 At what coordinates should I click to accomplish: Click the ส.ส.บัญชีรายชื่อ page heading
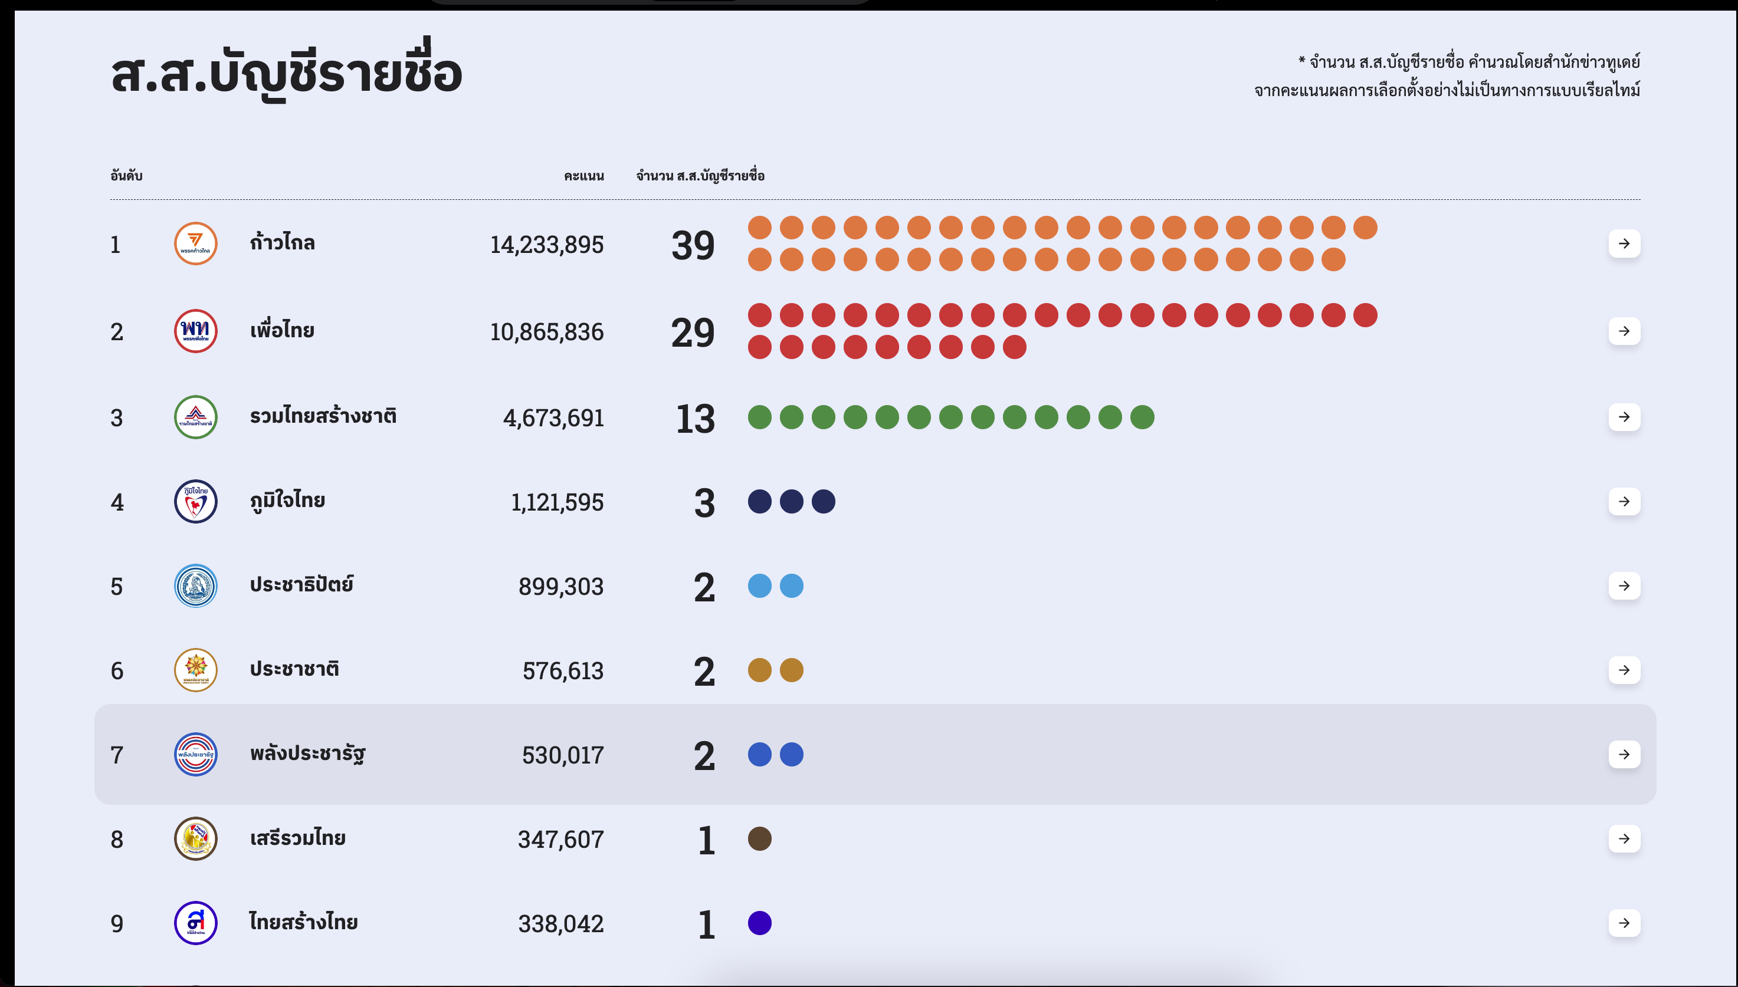pyautogui.click(x=286, y=73)
